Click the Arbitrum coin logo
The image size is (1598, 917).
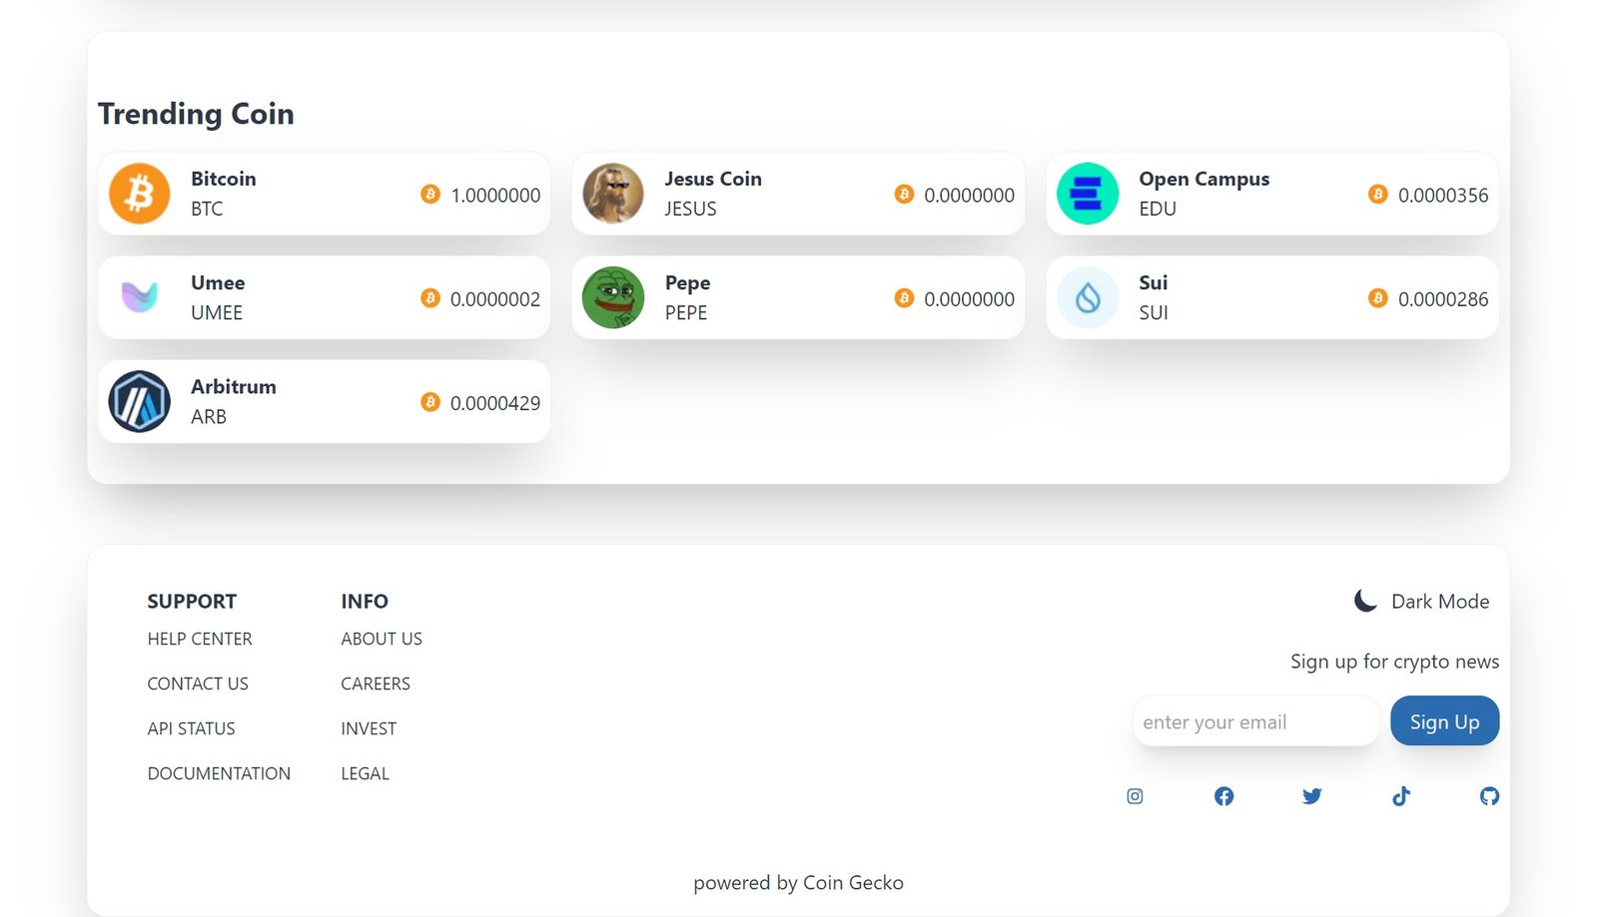pyautogui.click(x=139, y=401)
